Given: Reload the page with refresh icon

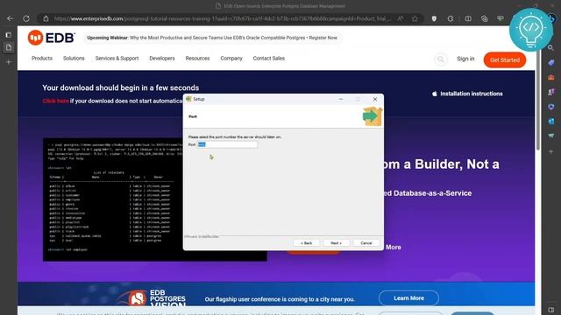Looking at the screenshot, I should point(26,18).
